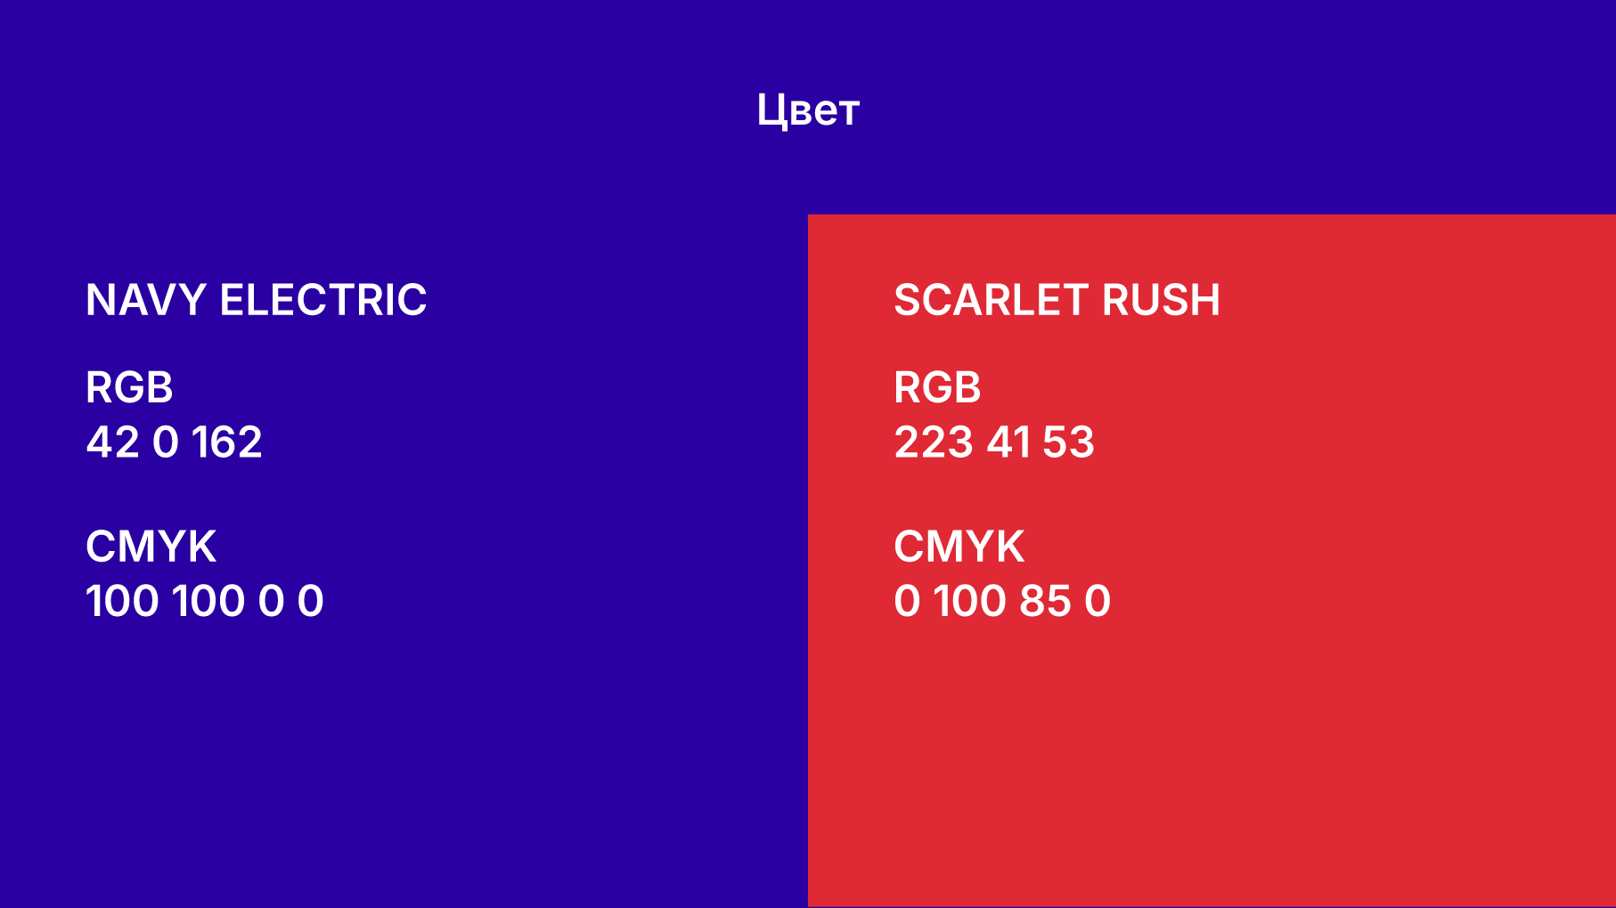Select the SCARLET RUSH color title
This screenshot has width=1616, height=908.
coord(1057,300)
